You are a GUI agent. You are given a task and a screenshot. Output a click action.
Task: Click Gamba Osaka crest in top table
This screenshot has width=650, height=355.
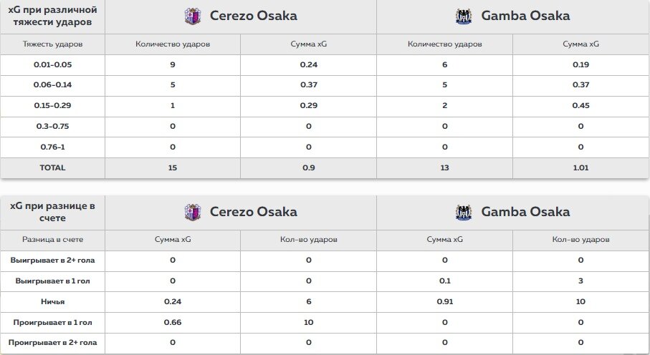coord(464,16)
